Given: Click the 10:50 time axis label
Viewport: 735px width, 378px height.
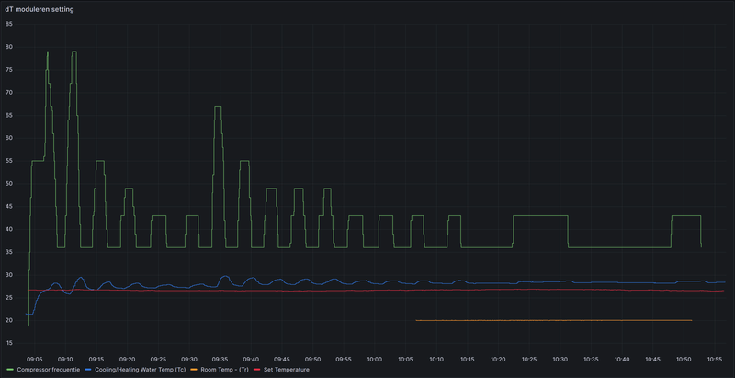Looking at the screenshot, I should tap(684, 360).
